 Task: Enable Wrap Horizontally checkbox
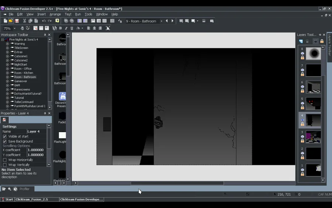coord(5,160)
